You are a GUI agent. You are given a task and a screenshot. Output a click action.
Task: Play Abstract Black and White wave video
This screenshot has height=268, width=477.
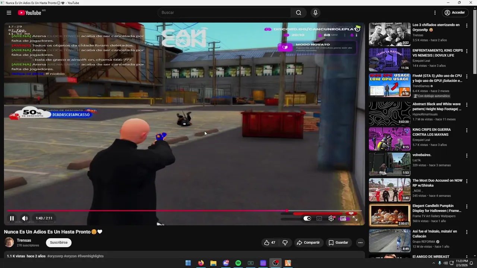click(x=390, y=114)
